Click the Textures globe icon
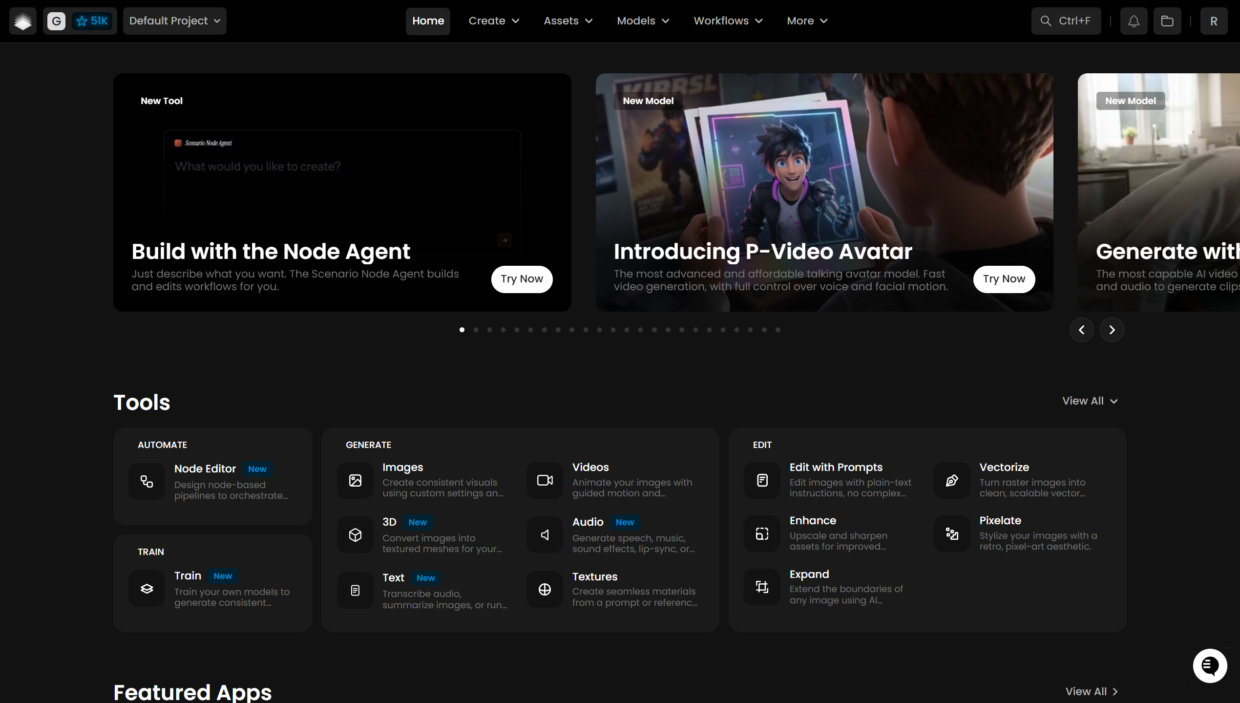 point(545,590)
